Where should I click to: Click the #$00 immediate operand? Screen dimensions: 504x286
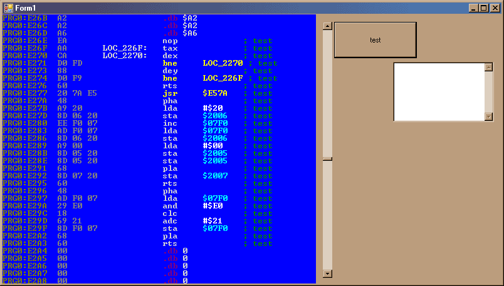[x=213, y=146]
